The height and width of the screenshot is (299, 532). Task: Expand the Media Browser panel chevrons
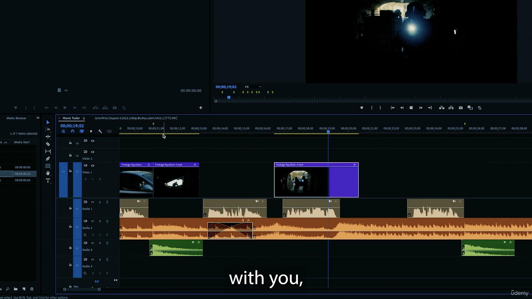(x=38, y=118)
